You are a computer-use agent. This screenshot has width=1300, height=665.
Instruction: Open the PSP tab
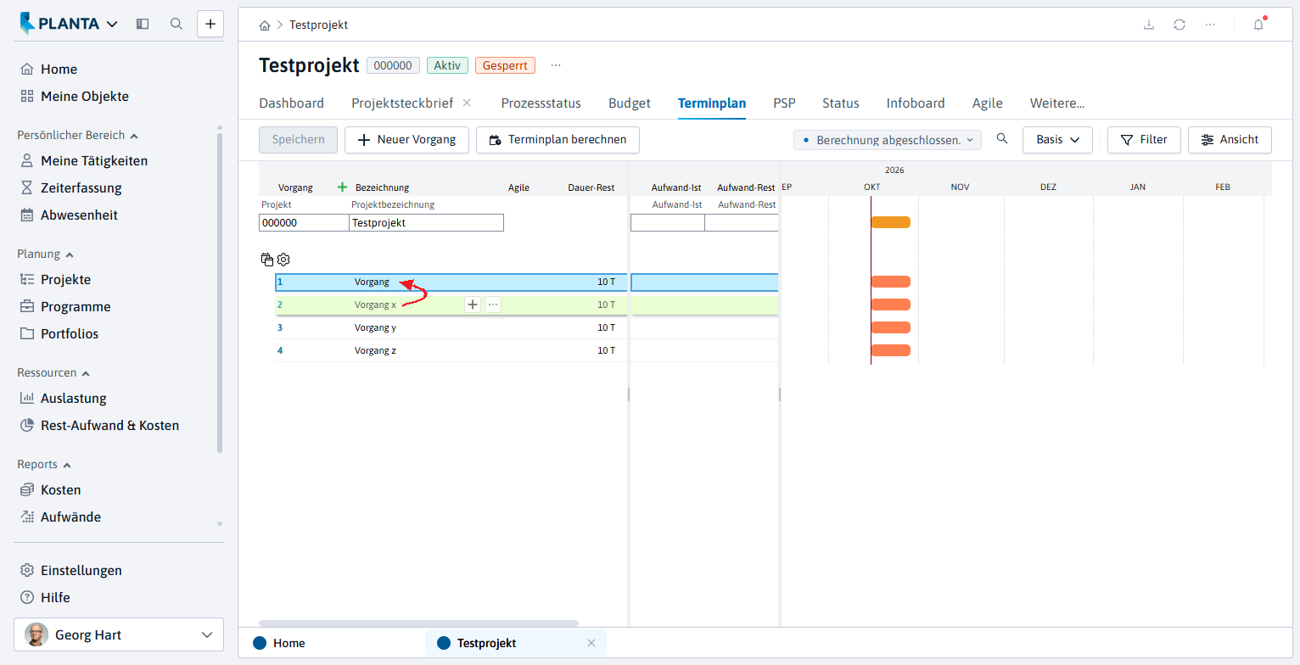784,103
